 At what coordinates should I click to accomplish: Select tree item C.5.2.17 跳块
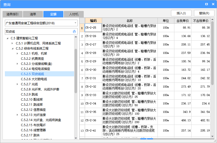pyautogui.click(x=30, y=135)
